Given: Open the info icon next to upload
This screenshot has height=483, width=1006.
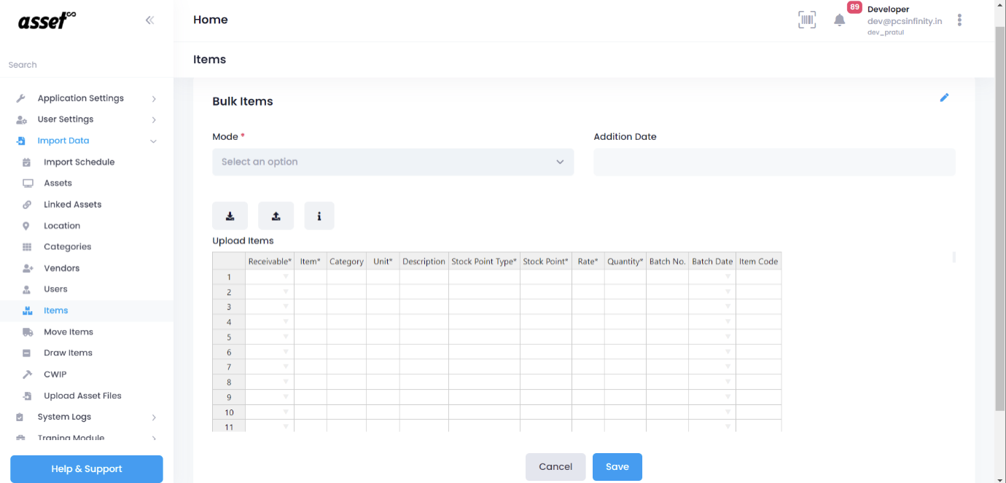Looking at the screenshot, I should [319, 215].
